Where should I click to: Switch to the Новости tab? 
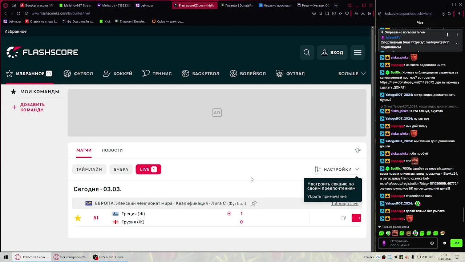pyautogui.click(x=112, y=150)
